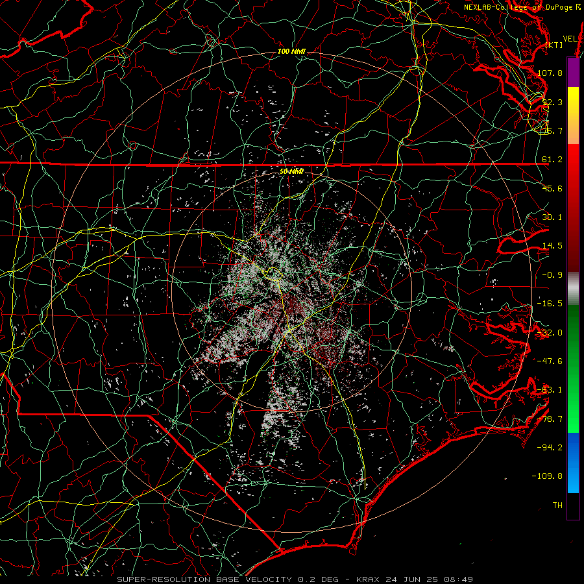The height and width of the screenshot is (584, 584).
Task: Select the blue color bar segment
Action: click(x=573, y=463)
